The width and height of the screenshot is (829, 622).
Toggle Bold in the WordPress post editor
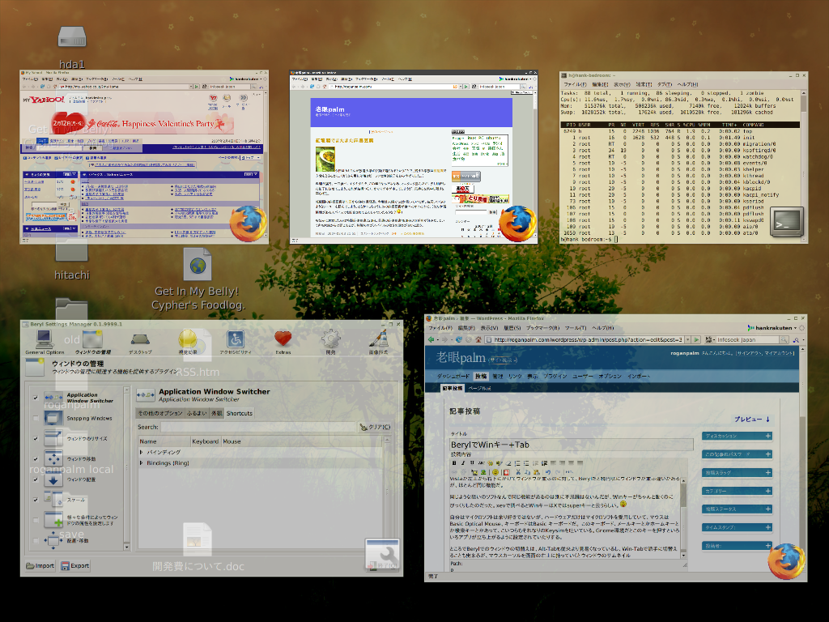(x=453, y=462)
